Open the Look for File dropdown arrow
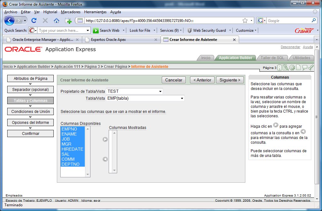Image resolution: width=322 pixels, height=211 pixels. click(x=155, y=31)
